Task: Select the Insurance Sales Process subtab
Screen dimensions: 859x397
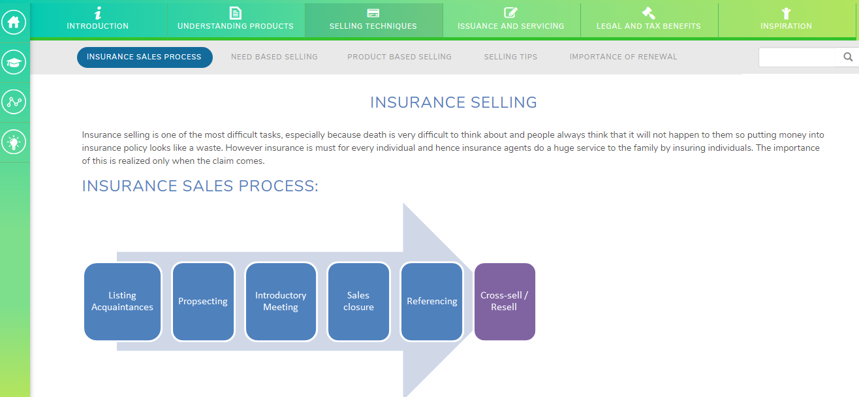Action: click(x=144, y=57)
